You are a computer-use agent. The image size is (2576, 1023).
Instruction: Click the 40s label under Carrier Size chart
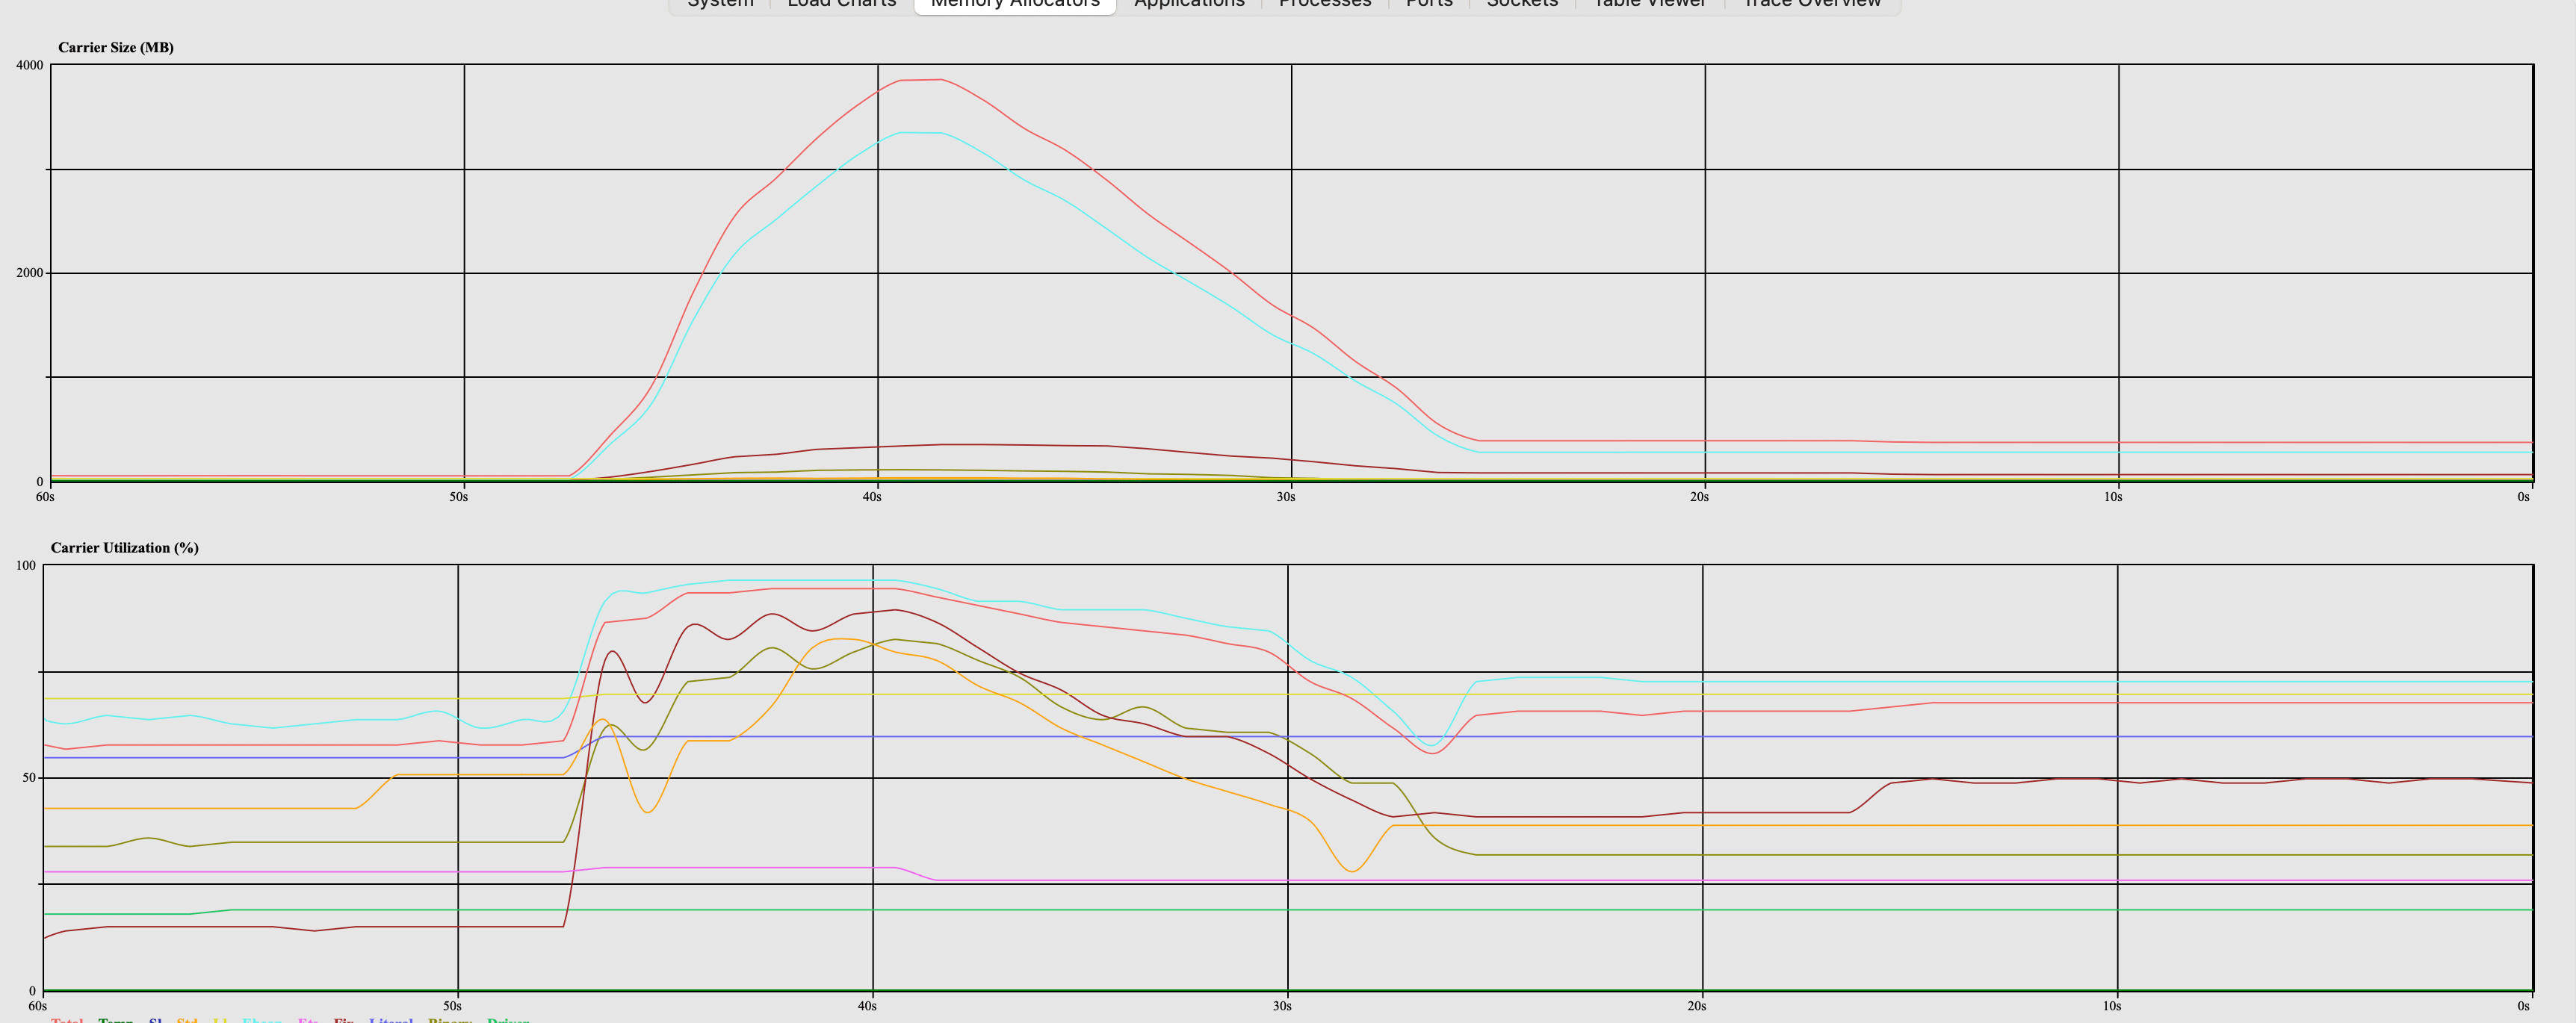tap(872, 497)
